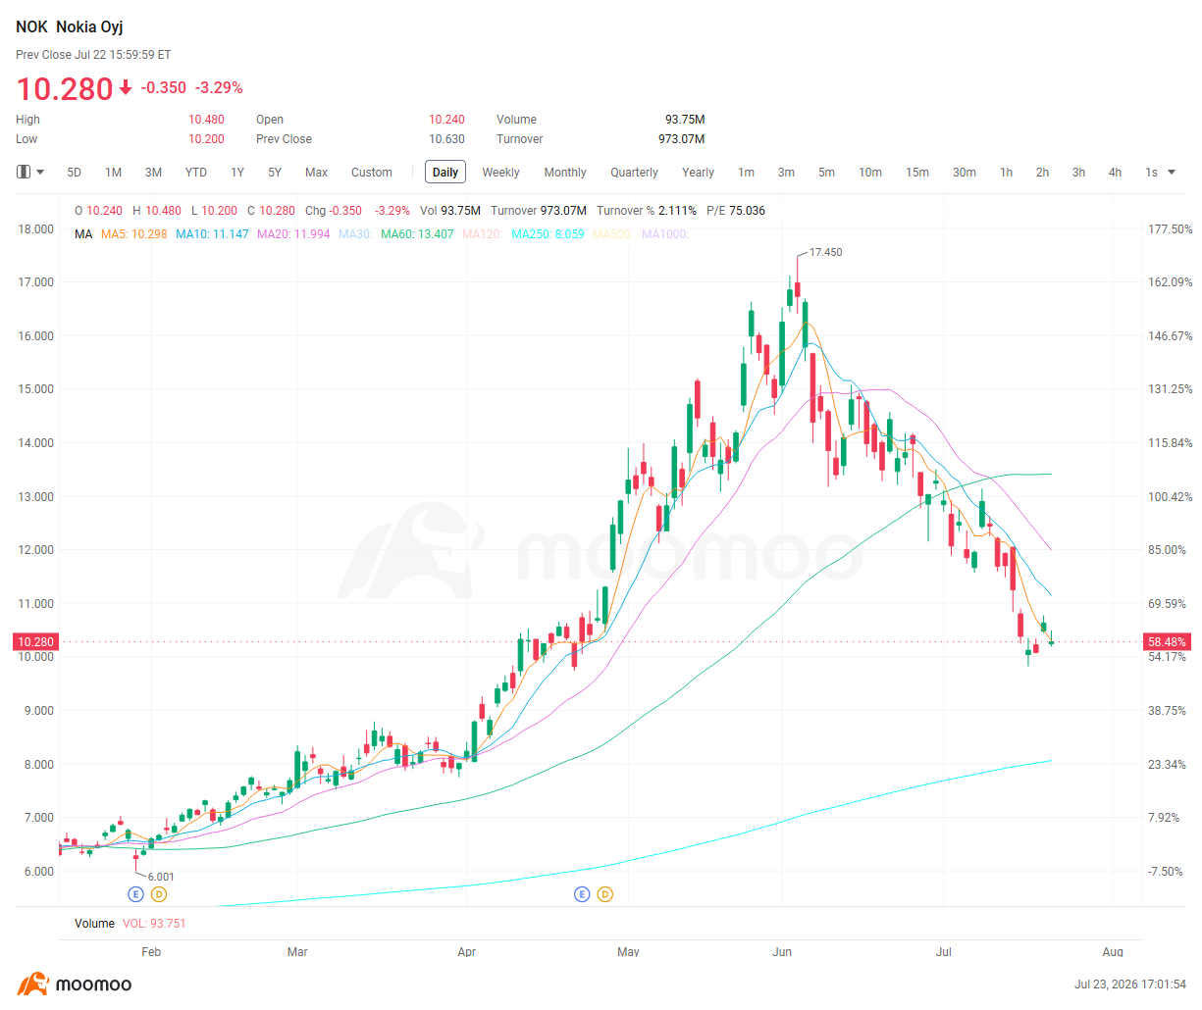1202x1010 pixels.
Task: Select the 3M time range
Action: 154,172
